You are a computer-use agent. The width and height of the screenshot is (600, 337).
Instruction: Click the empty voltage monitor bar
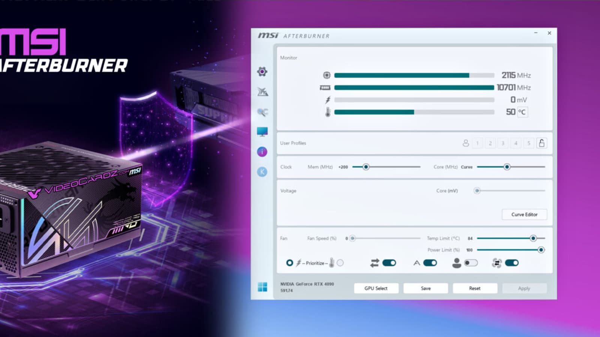tap(414, 100)
